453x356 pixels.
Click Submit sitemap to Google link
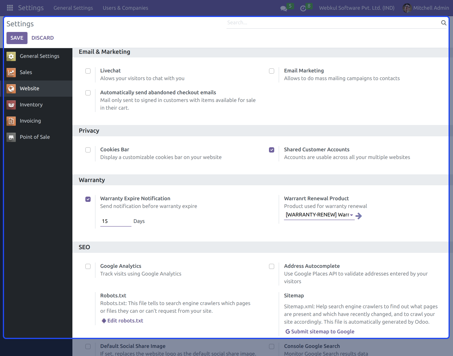320,331
